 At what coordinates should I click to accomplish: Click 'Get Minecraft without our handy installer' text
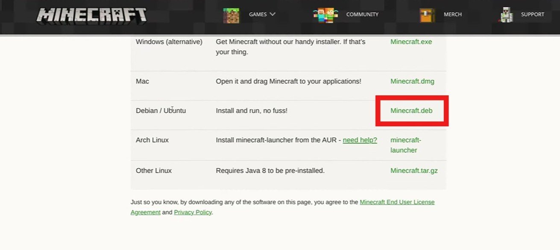[x=290, y=47]
